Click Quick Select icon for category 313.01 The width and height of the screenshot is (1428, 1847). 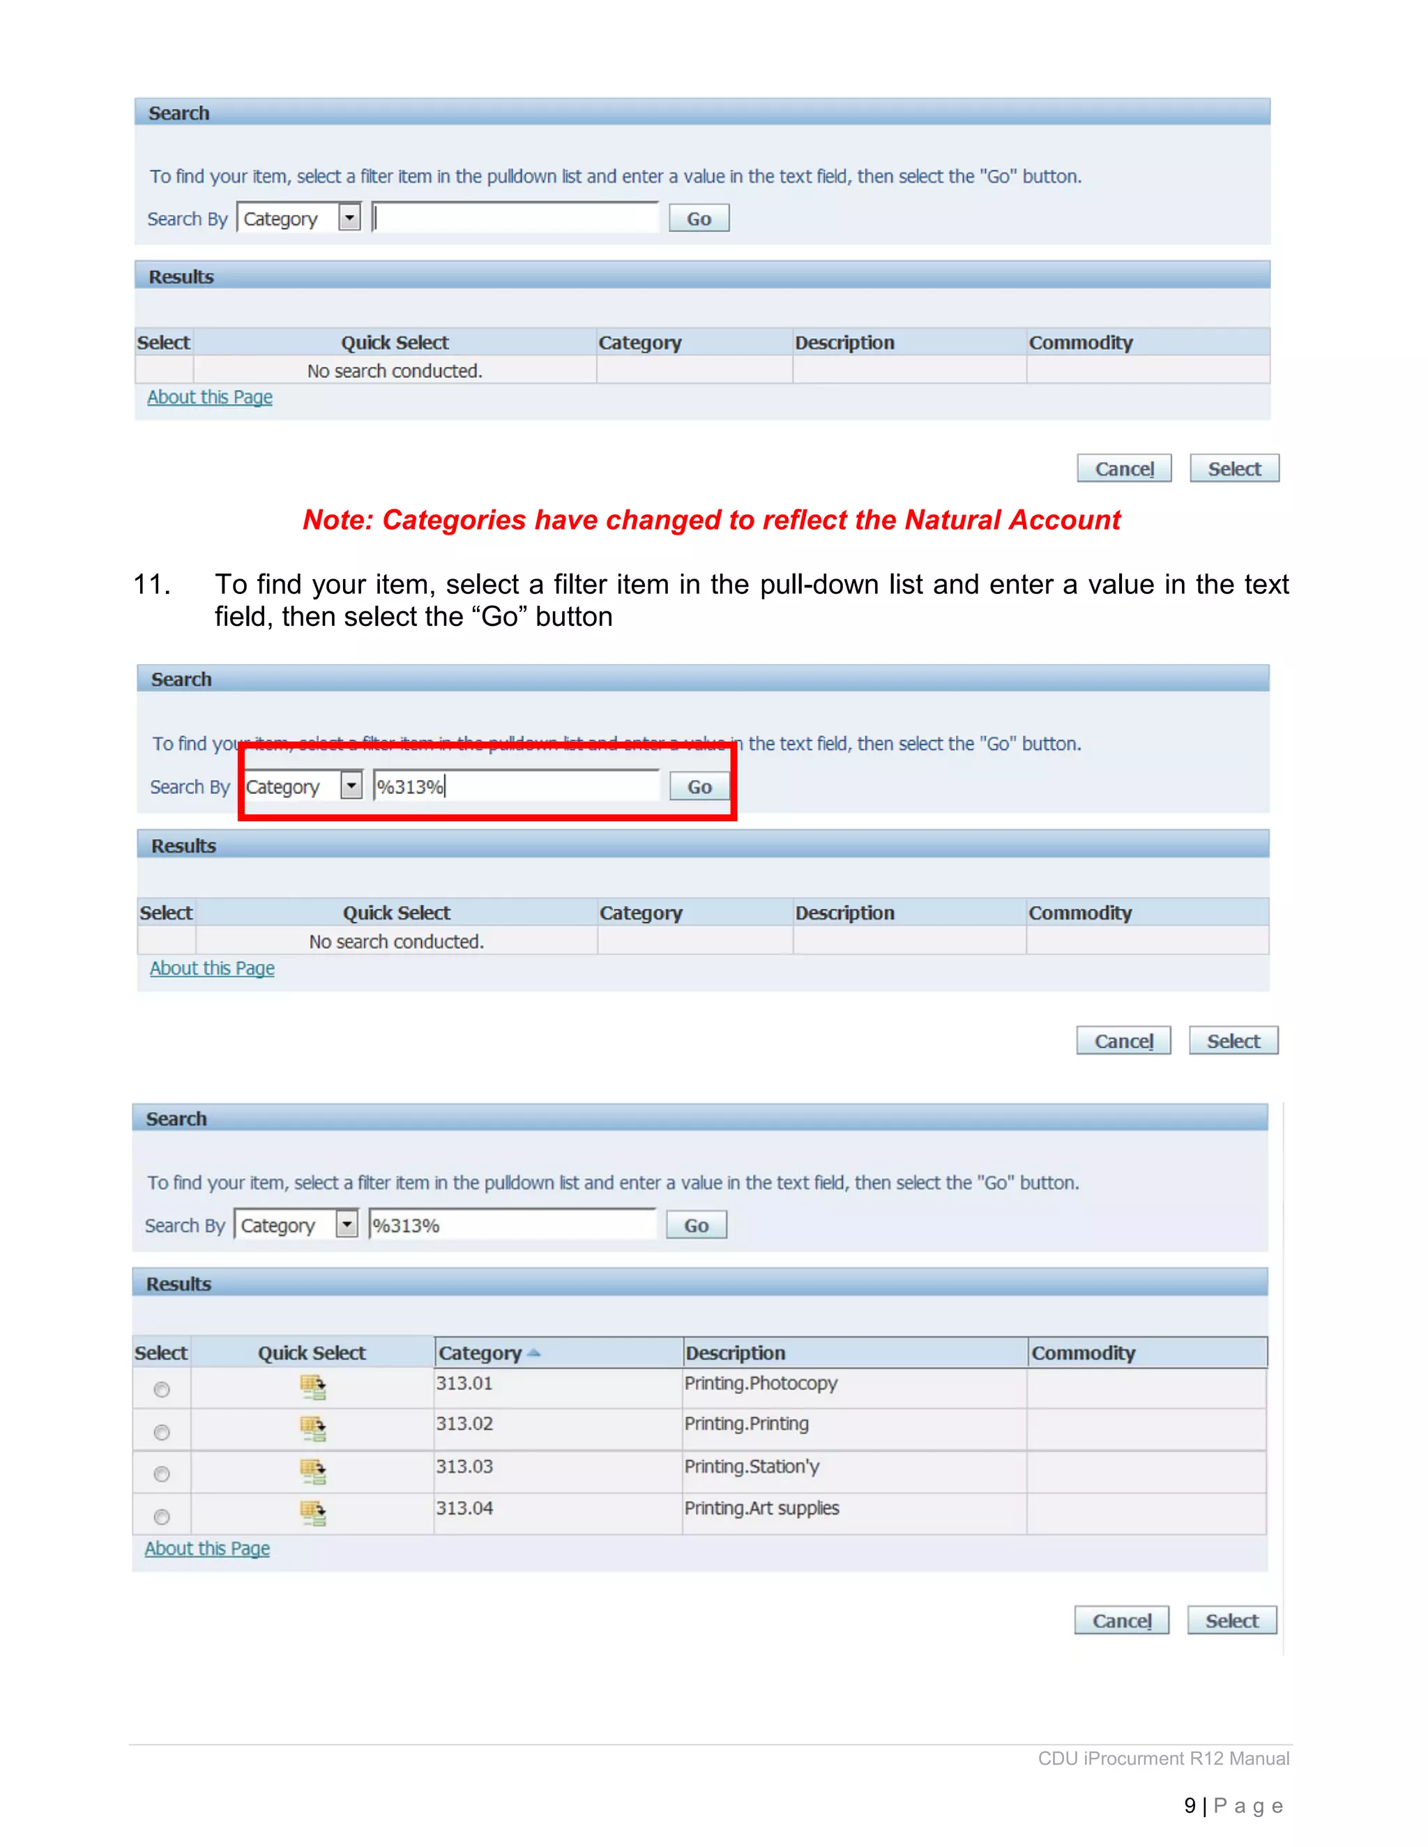click(313, 1388)
